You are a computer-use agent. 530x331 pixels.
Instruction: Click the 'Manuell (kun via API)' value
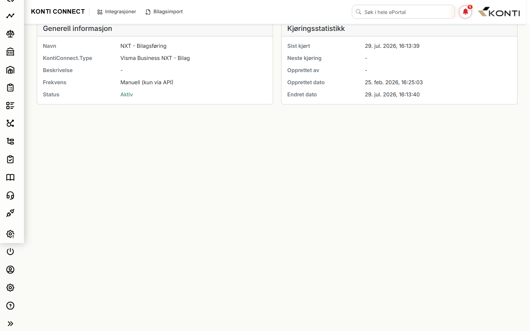(x=147, y=82)
